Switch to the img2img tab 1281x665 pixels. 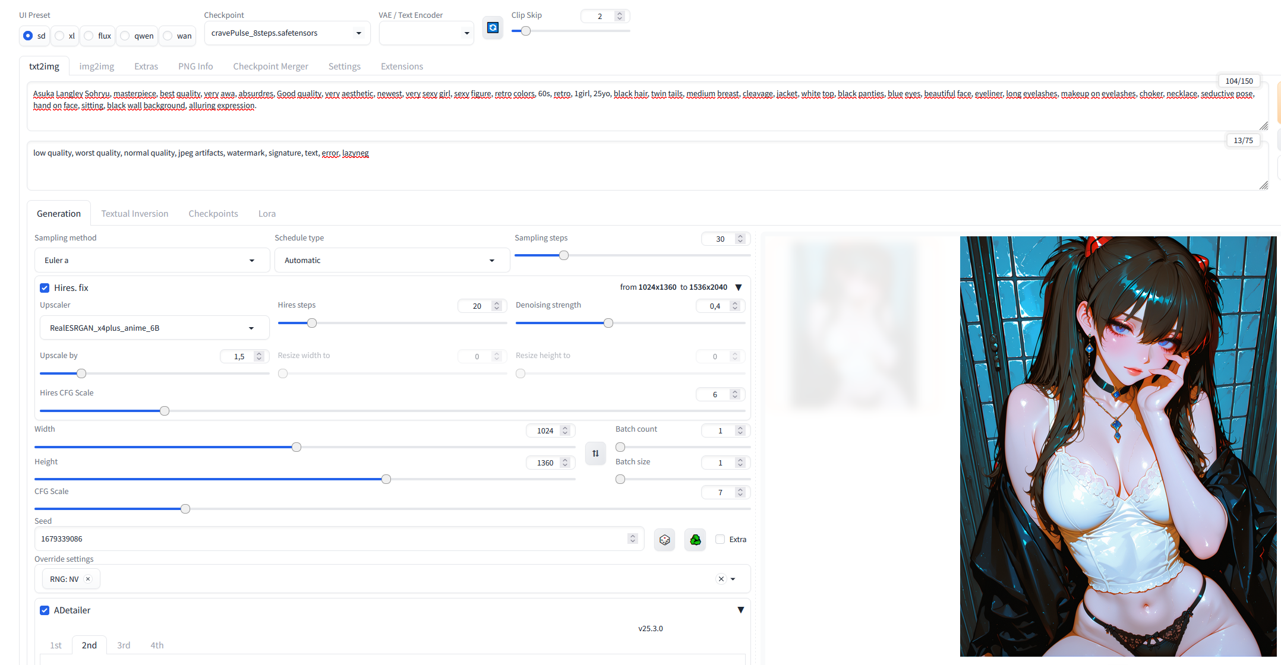pos(96,66)
